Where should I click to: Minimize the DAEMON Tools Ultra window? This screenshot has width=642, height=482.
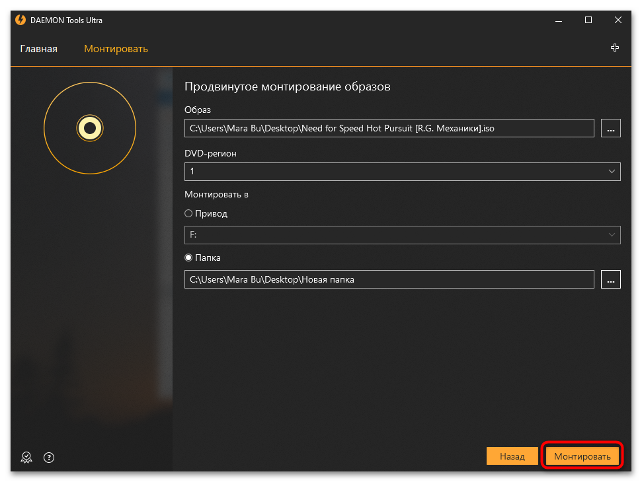click(559, 20)
